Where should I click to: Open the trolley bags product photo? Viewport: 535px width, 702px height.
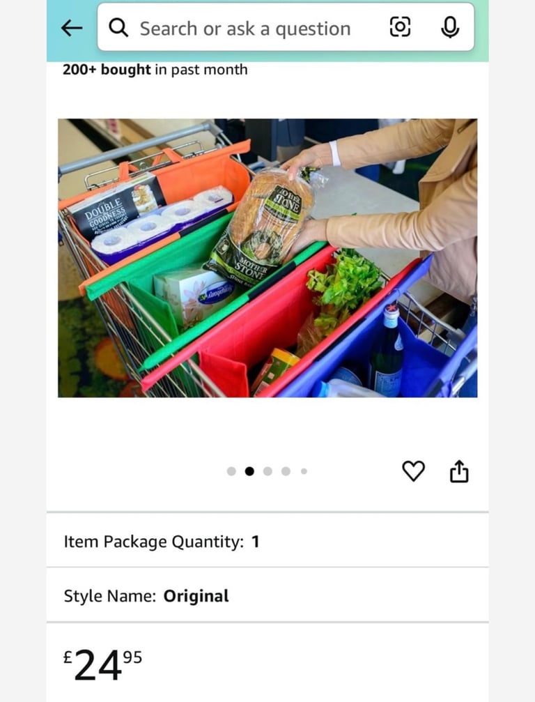267,258
